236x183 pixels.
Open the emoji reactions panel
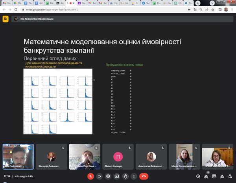point(108,176)
